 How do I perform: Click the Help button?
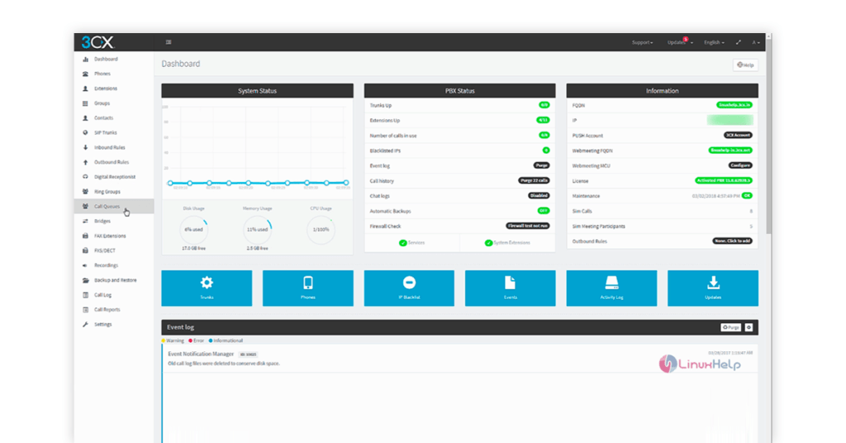(x=746, y=64)
